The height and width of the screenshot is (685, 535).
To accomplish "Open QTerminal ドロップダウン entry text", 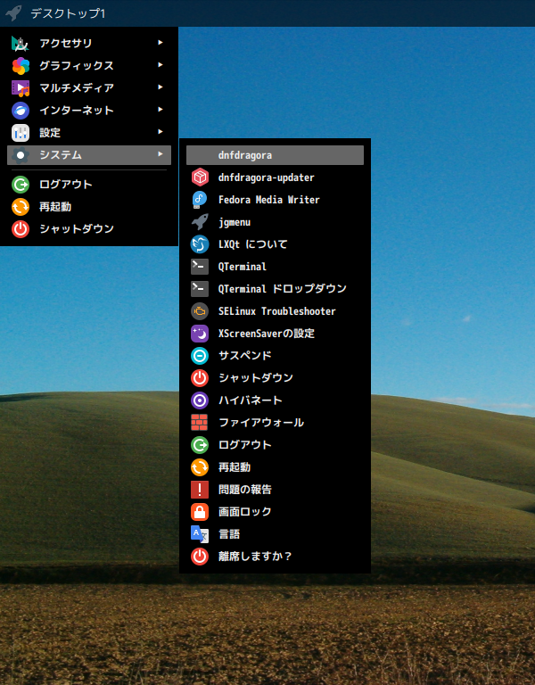I will [283, 289].
